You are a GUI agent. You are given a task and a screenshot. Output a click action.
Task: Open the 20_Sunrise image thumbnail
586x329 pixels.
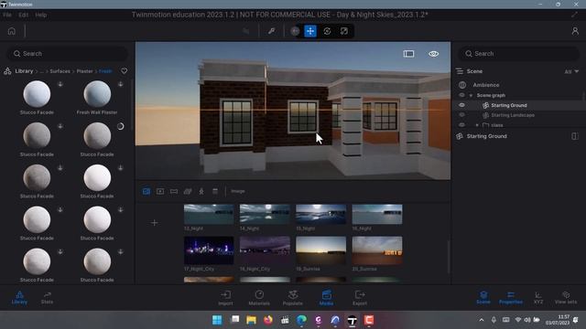tap(377, 250)
